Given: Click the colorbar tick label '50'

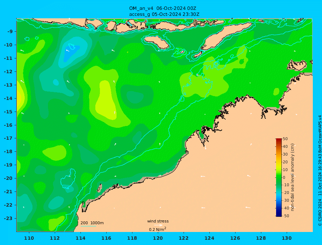Looking at the screenshot, I should (x=285, y=139).
